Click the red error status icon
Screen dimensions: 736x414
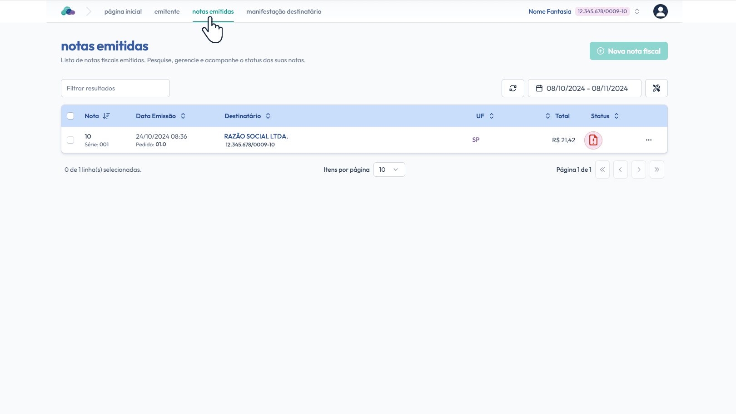(593, 140)
